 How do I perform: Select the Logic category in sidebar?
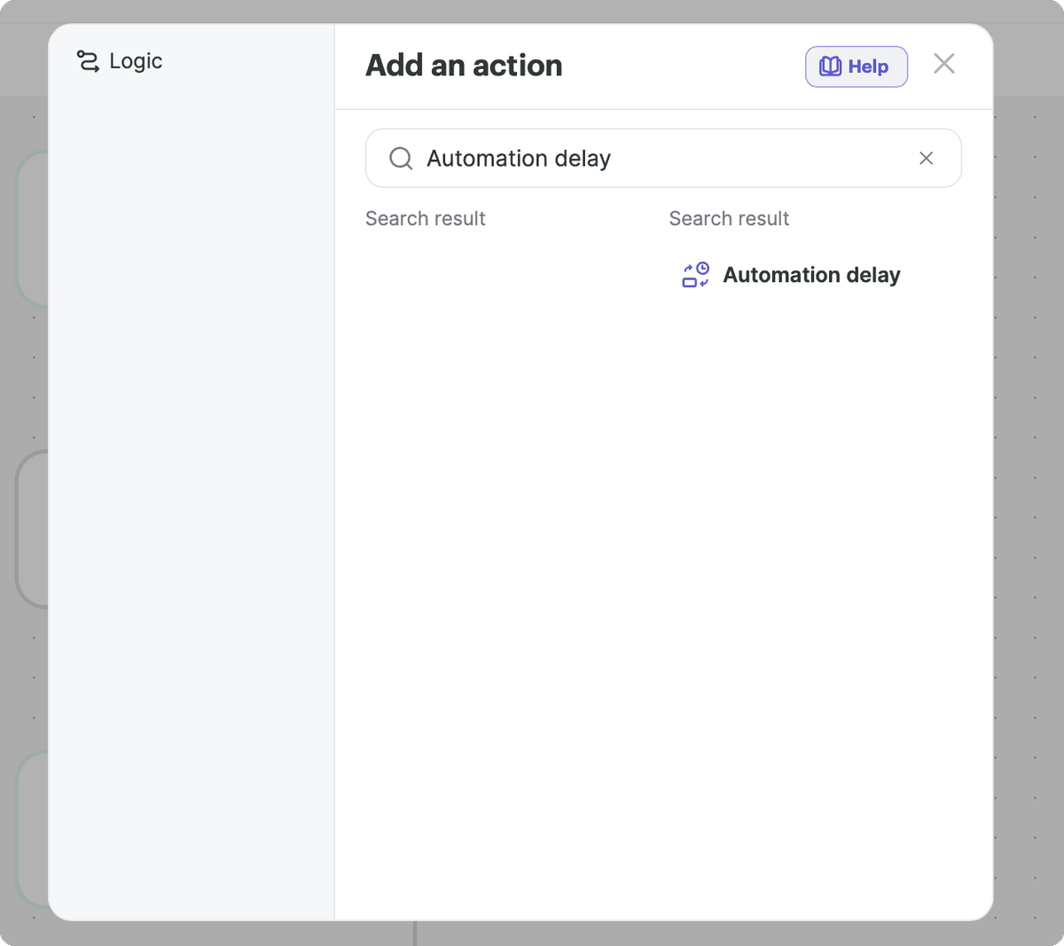[120, 61]
